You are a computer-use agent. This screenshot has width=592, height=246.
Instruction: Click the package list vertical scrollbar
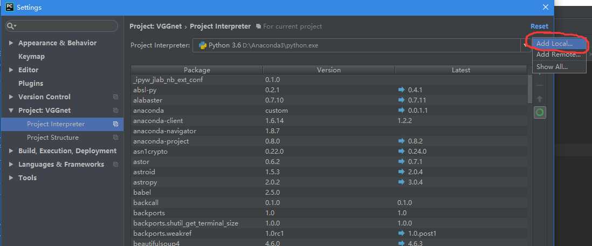(529, 89)
